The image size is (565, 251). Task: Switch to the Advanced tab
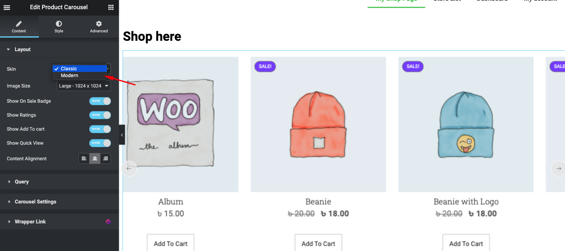(x=99, y=27)
